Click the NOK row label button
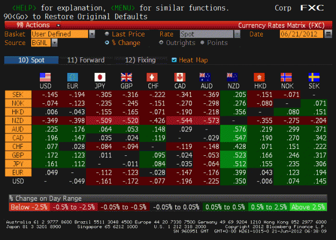336x240 pixels. tap(18, 103)
